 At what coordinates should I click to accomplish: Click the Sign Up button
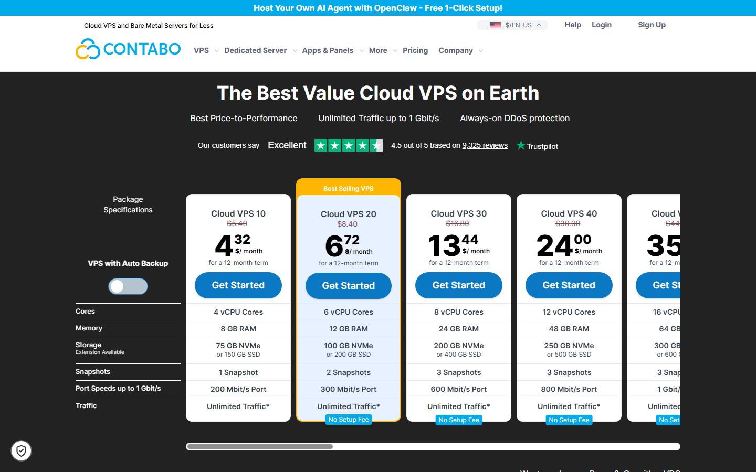tap(652, 25)
